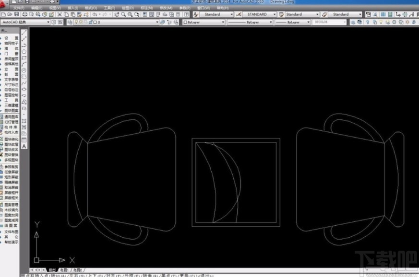Toggle layer 0 freeze sun icon
The height and width of the screenshot is (277, 419).
(x=81, y=22)
